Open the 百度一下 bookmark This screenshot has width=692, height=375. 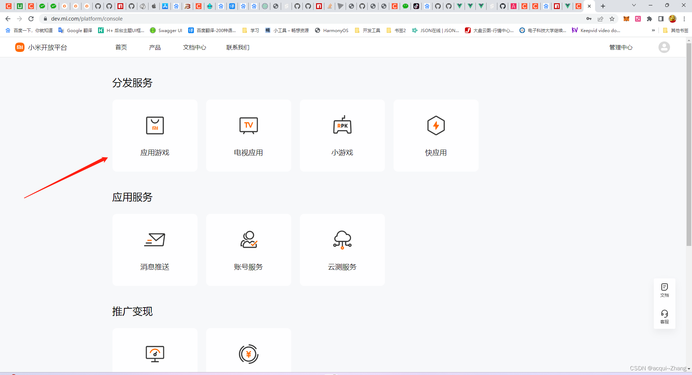pos(29,30)
